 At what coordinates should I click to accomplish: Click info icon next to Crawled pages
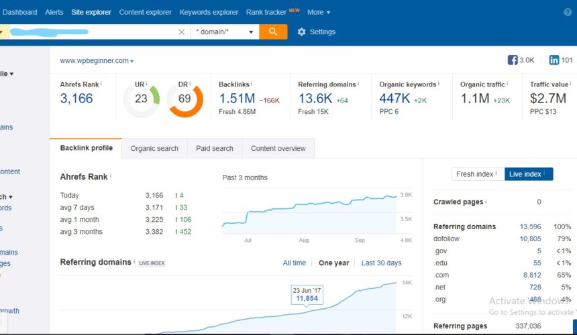[x=486, y=201]
